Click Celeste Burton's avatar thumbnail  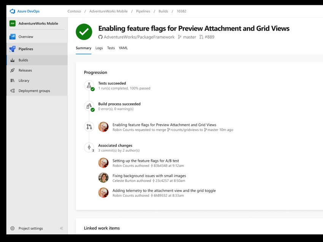point(103,178)
